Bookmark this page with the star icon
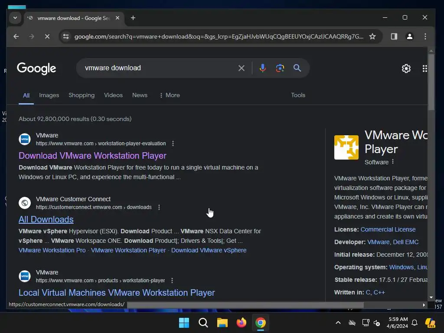This screenshot has height=333, width=444. click(x=372, y=36)
